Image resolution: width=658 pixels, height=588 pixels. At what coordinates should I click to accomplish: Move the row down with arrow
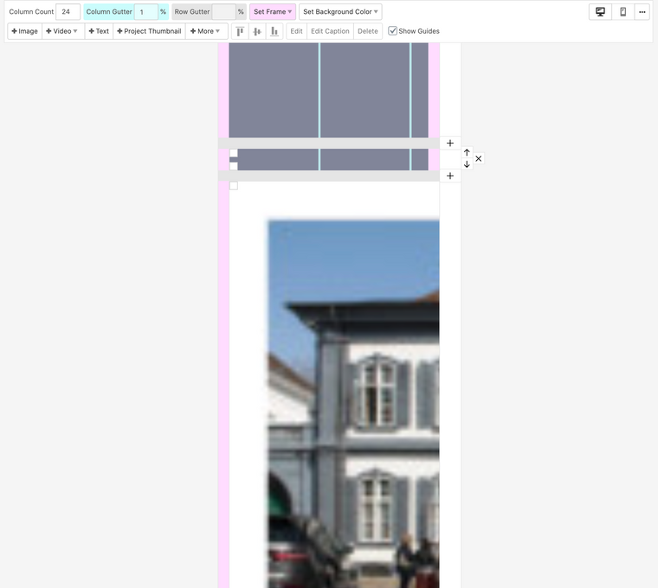pos(467,164)
